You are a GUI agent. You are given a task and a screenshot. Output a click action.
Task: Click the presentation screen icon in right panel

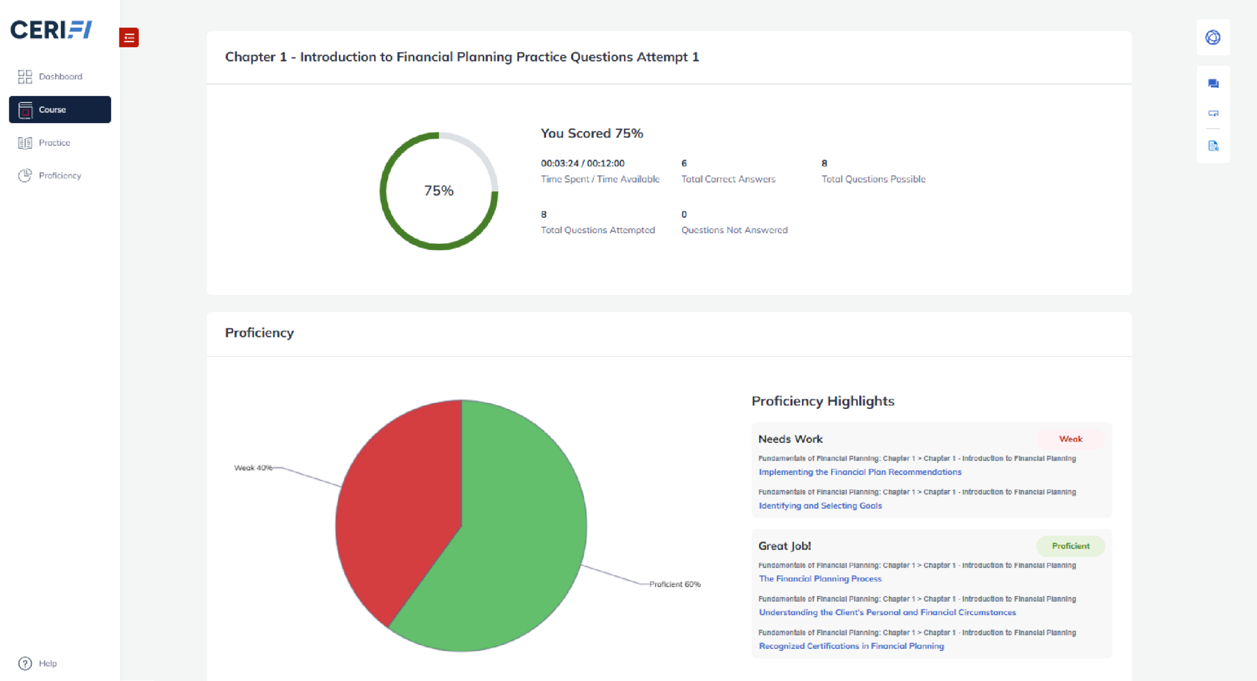pos(1213,114)
